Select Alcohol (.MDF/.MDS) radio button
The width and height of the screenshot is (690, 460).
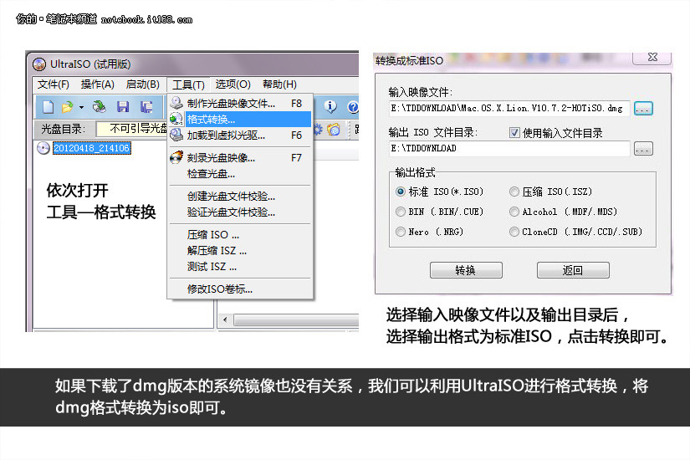514,212
